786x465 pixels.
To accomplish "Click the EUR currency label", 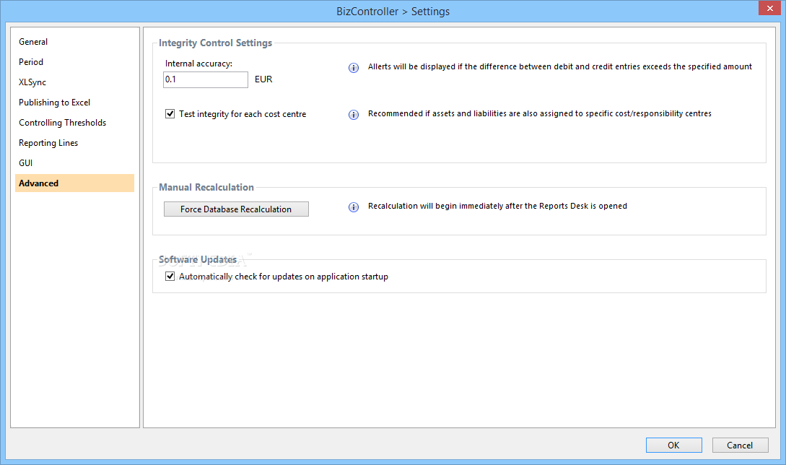I will (263, 79).
